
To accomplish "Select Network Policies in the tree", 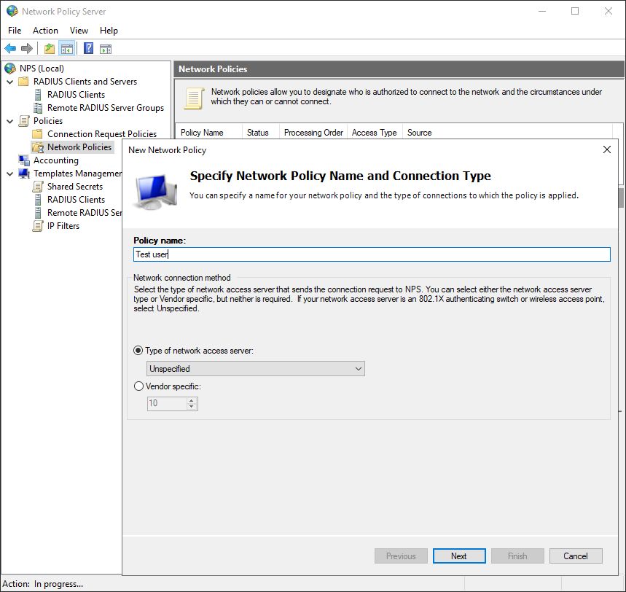I will (79, 147).
